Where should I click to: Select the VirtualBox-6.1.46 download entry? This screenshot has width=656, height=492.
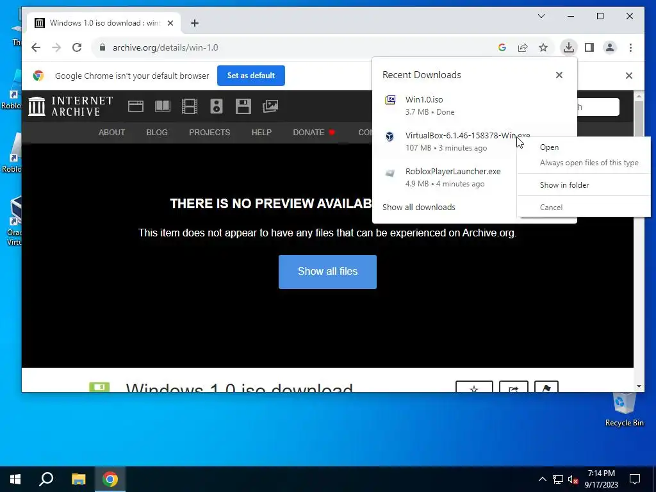[x=445, y=142]
